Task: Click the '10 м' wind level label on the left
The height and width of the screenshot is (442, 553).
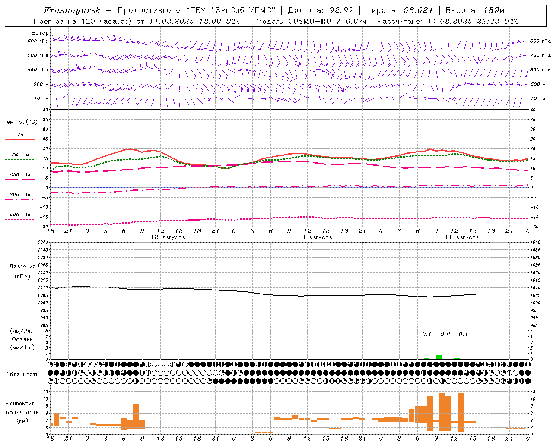Action: (41, 98)
